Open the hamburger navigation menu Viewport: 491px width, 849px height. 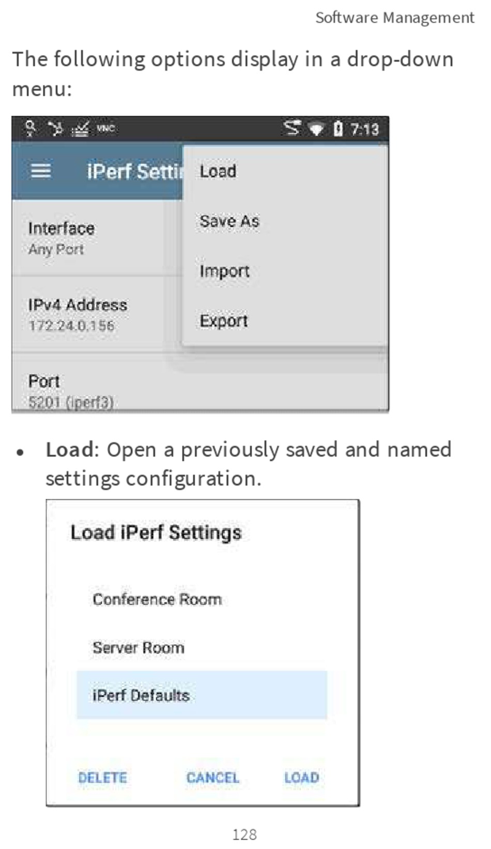(41, 170)
